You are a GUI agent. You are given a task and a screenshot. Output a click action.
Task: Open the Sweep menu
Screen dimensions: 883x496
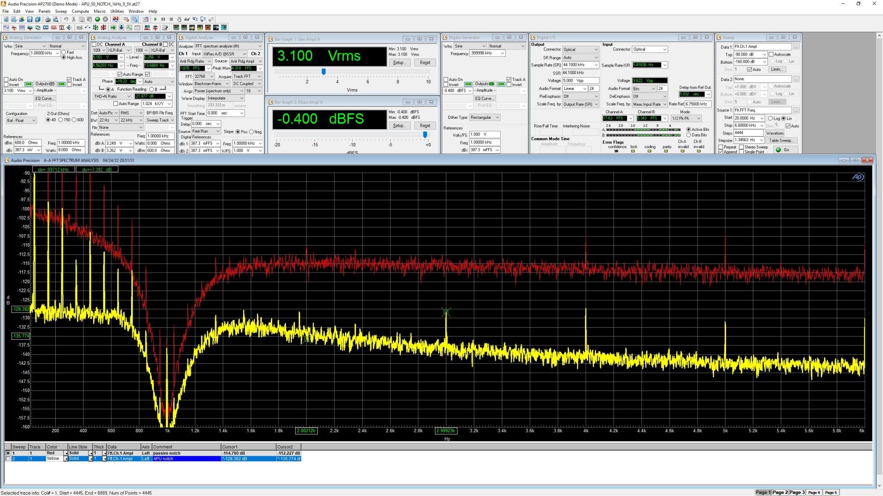(61, 11)
